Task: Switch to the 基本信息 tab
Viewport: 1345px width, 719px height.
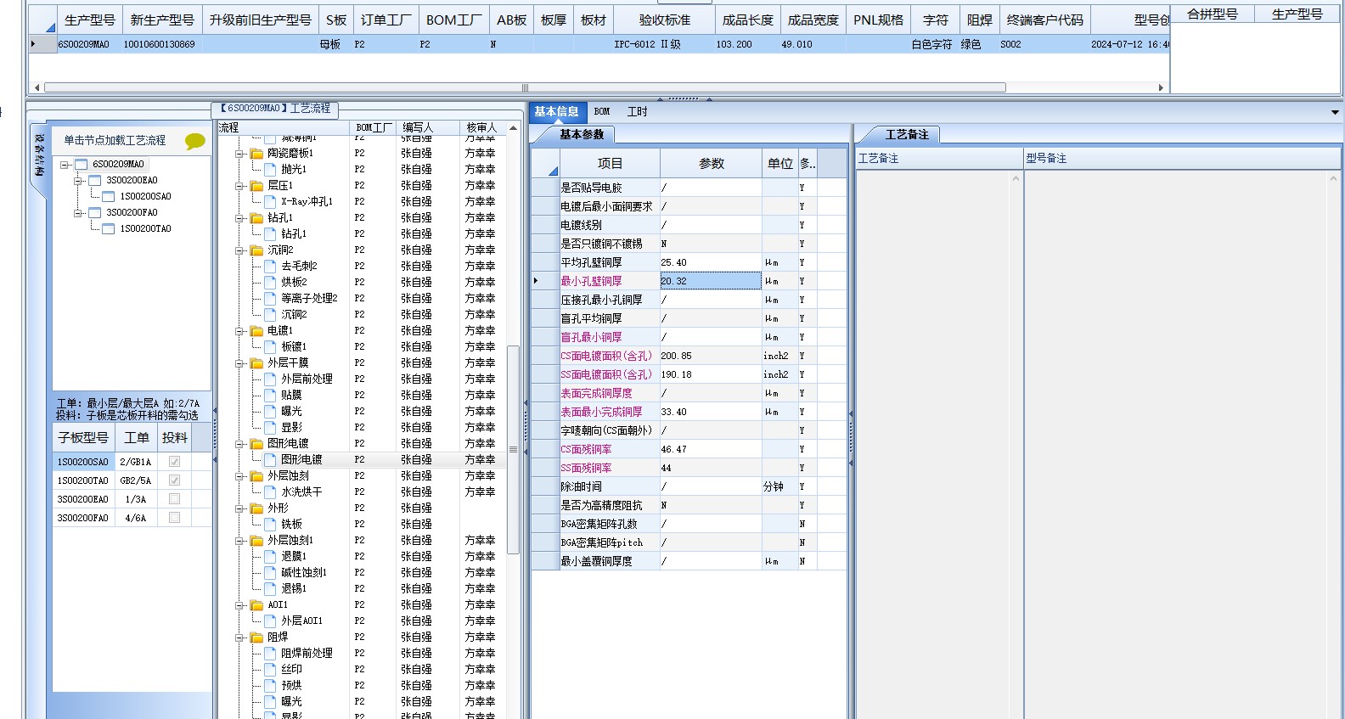Action: coord(556,112)
